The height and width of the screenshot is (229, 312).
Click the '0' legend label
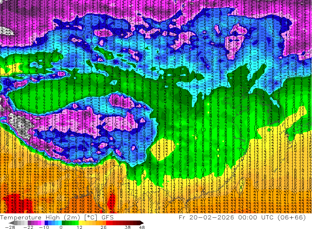(61, 227)
